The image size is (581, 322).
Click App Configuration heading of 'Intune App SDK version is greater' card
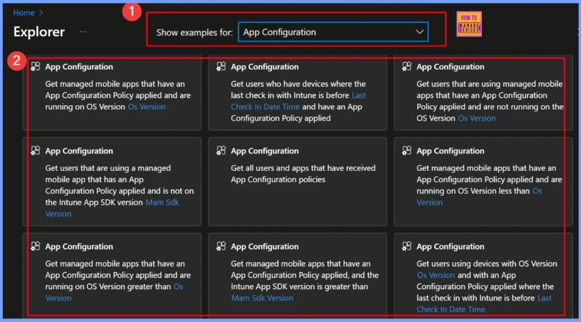[x=264, y=247]
